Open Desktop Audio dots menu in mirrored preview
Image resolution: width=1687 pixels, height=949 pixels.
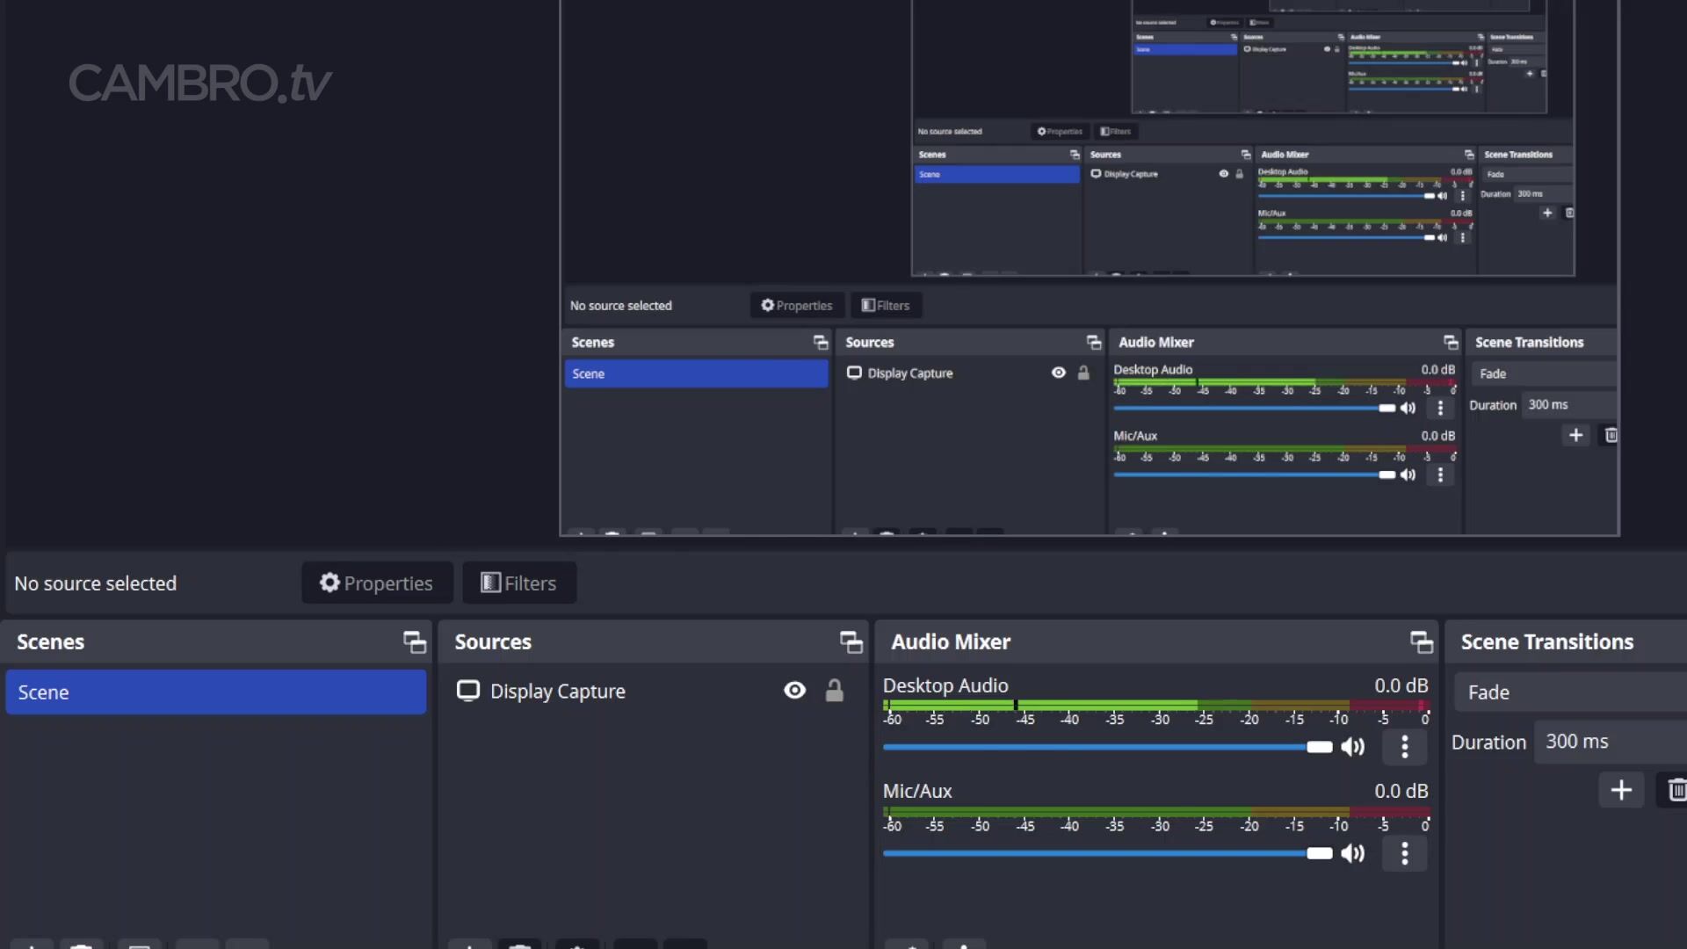click(x=1440, y=408)
